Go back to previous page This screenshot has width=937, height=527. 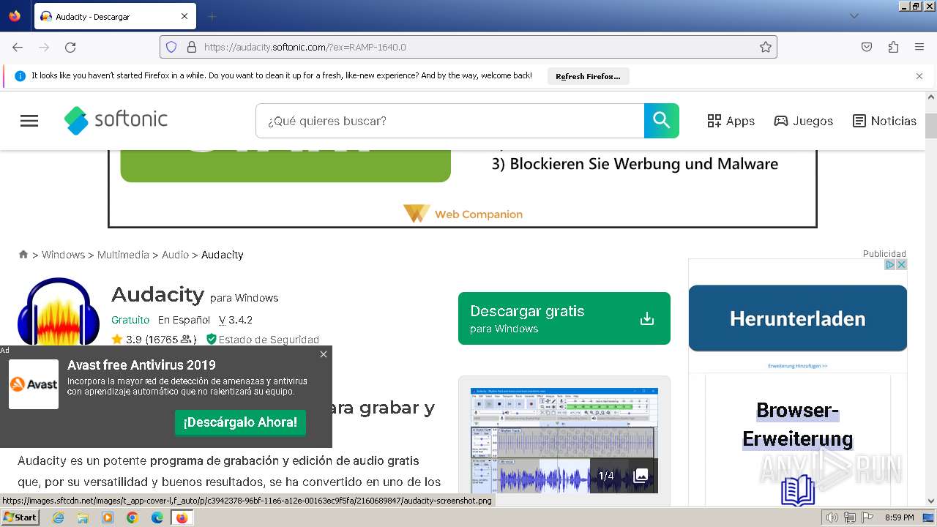[18, 47]
